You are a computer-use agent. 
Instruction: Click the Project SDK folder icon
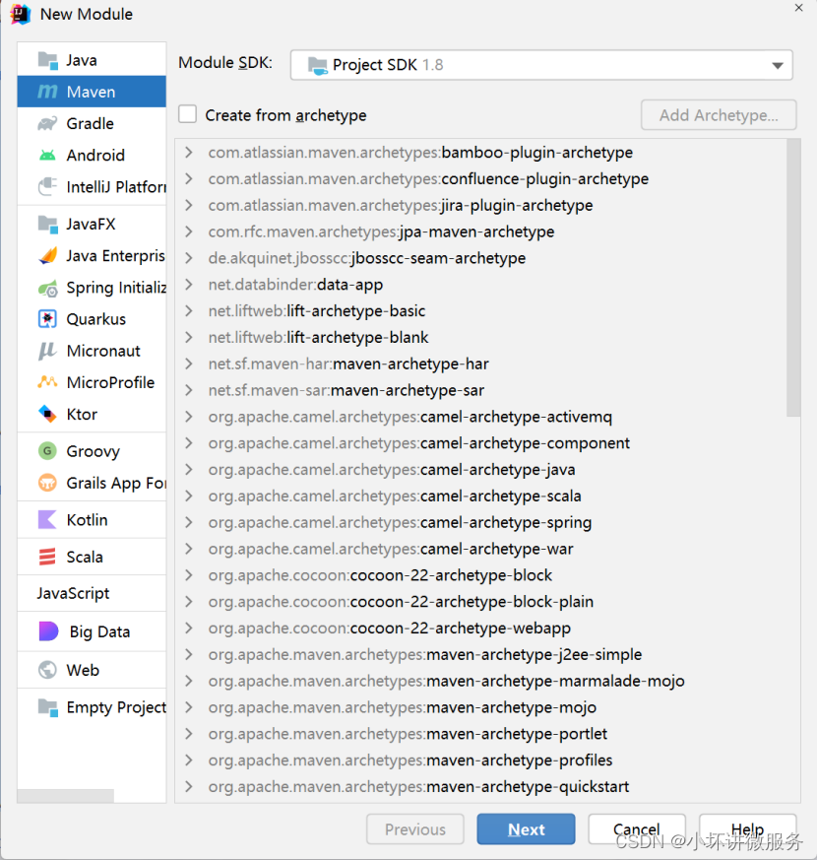(318, 65)
